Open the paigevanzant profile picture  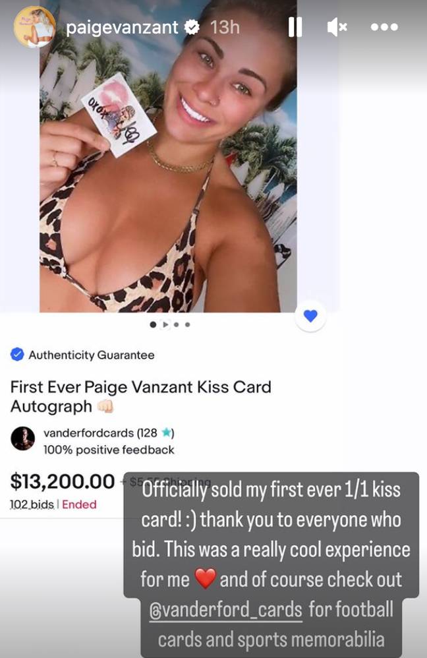tap(34, 27)
